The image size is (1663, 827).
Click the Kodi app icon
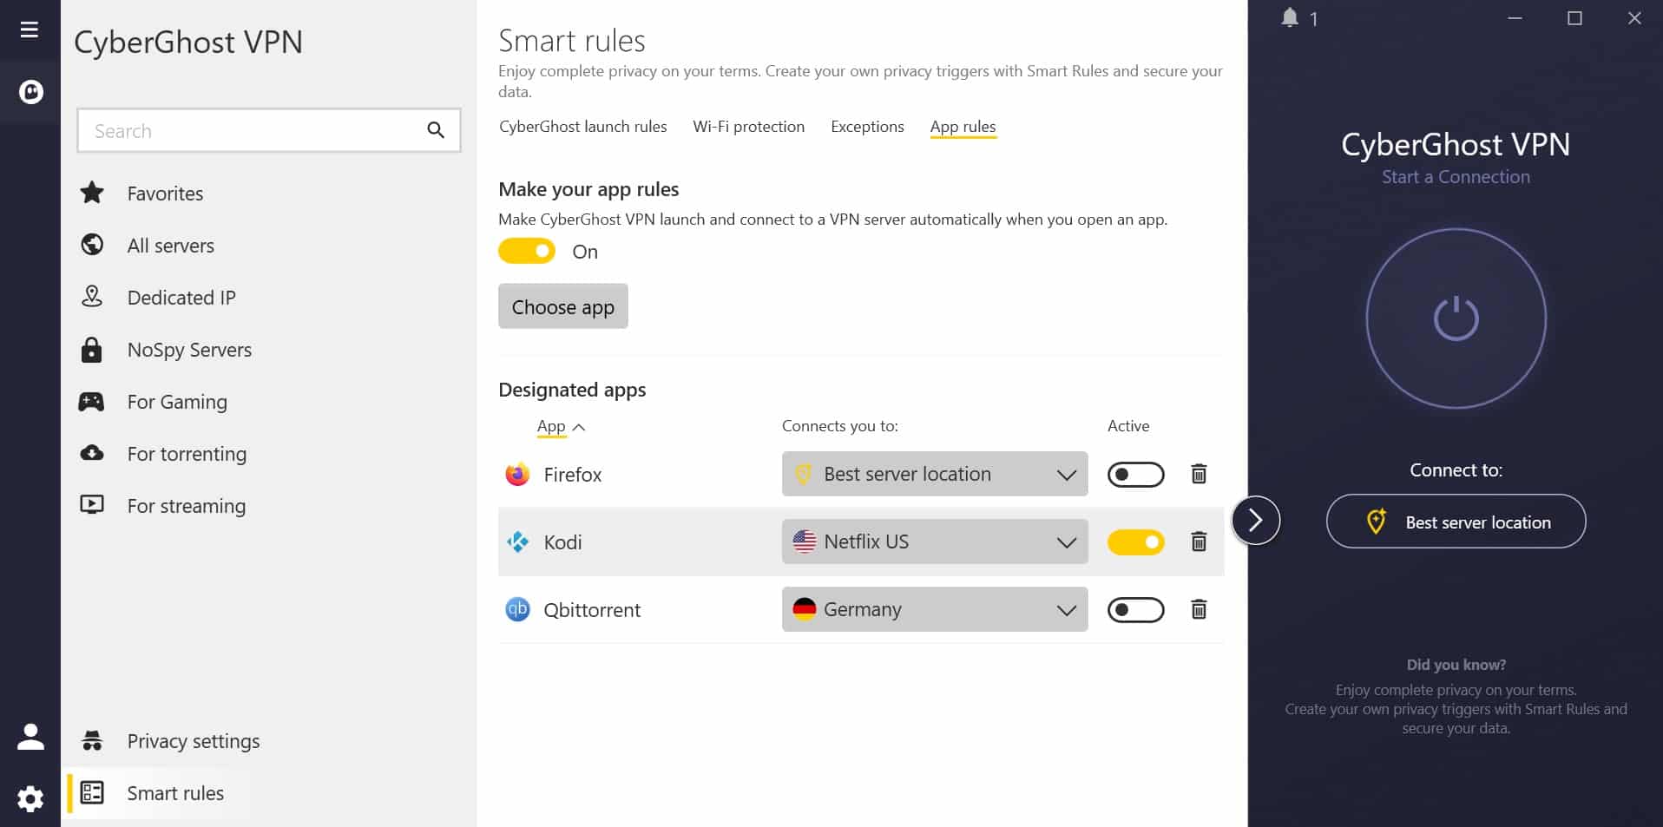(517, 541)
